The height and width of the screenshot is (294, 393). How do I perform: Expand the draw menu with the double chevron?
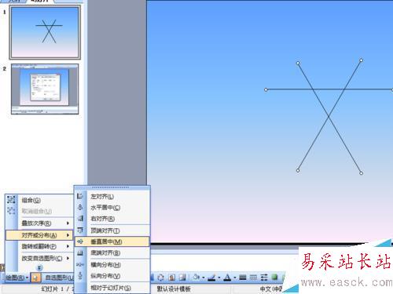(39, 267)
